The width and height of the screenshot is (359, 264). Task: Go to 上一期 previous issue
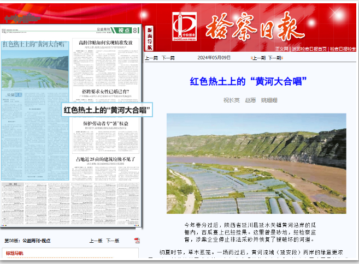click(258, 58)
